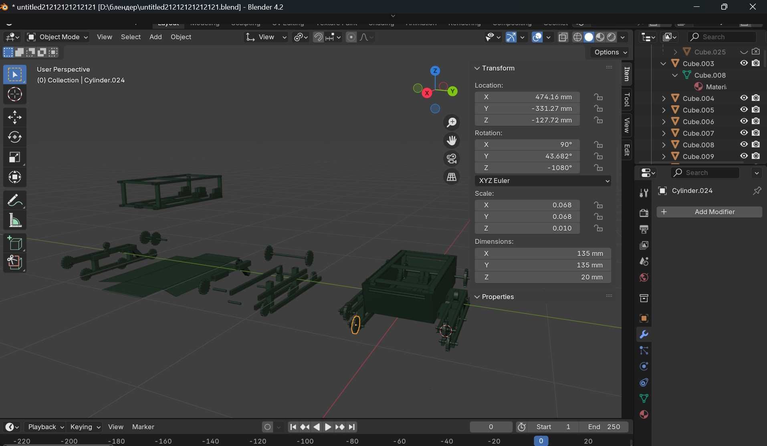Toggle Cube.007 eye visibility
This screenshot has height=446, width=767.
pyautogui.click(x=744, y=133)
